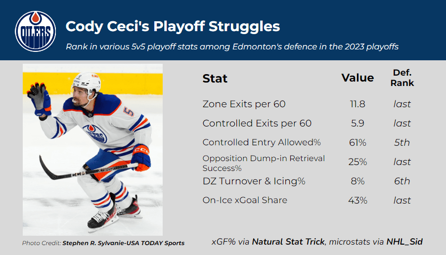Click "Opposition Dump-in Retrieval Success%" label
Screen dimensions: 446x255
click(264, 163)
